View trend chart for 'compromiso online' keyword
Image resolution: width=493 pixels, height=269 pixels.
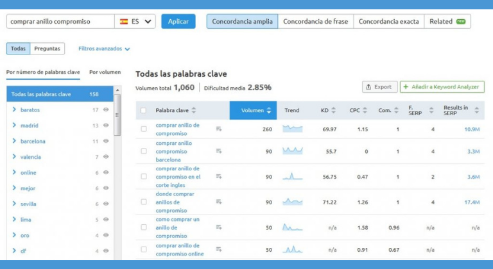click(293, 250)
